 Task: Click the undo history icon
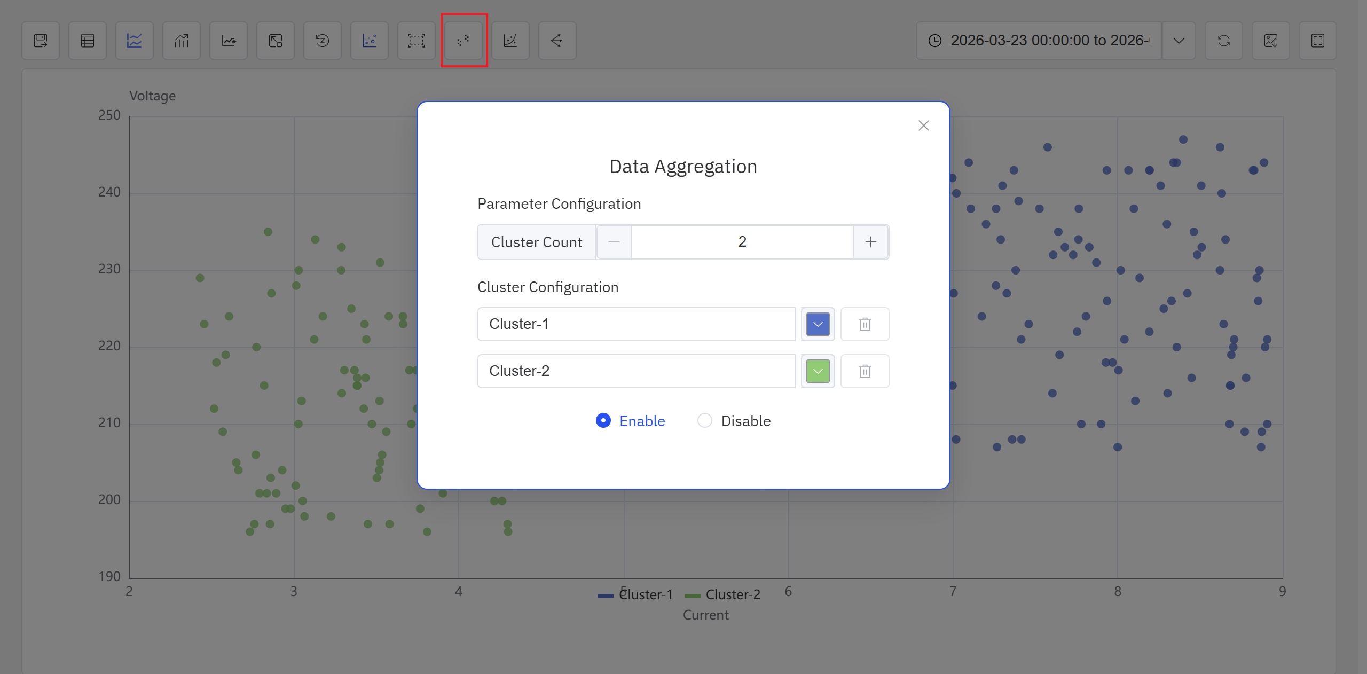pyautogui.click(x=322, y=40)
